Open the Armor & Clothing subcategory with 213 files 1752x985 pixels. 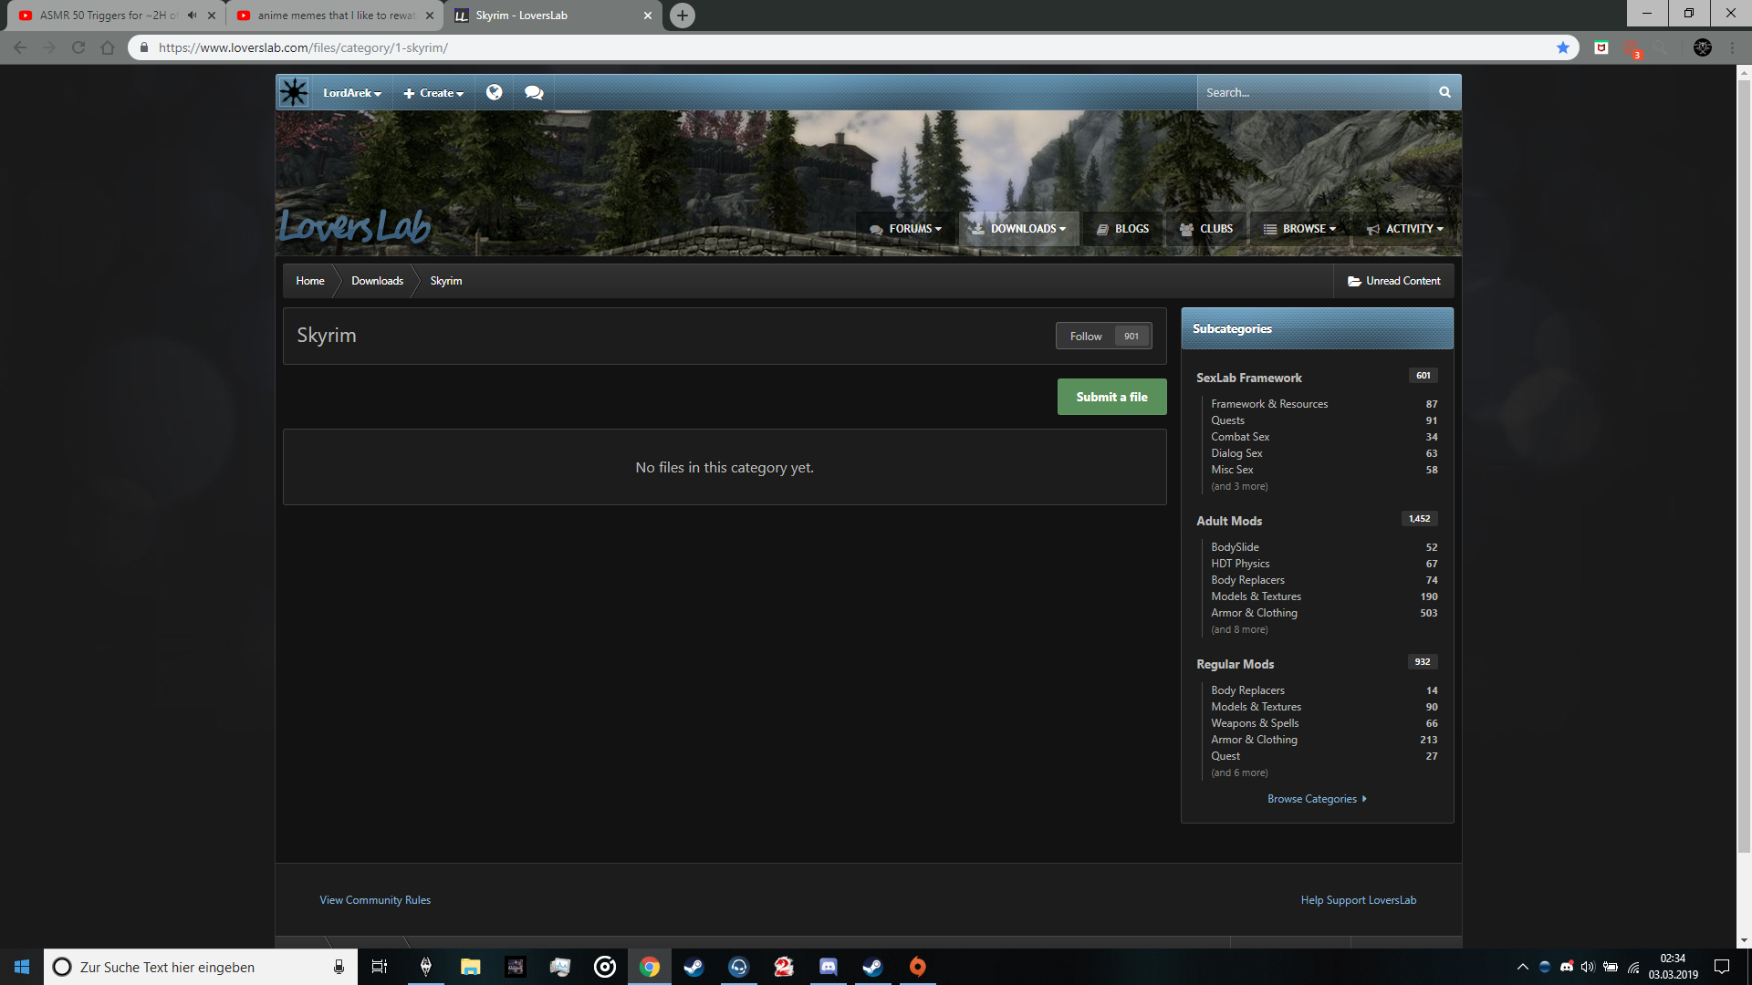pos(1254,740)
